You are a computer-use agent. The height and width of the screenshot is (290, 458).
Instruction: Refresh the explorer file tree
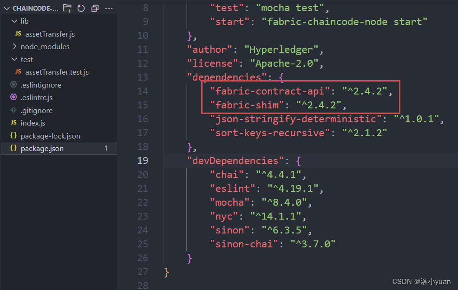(x=81, y=8)
